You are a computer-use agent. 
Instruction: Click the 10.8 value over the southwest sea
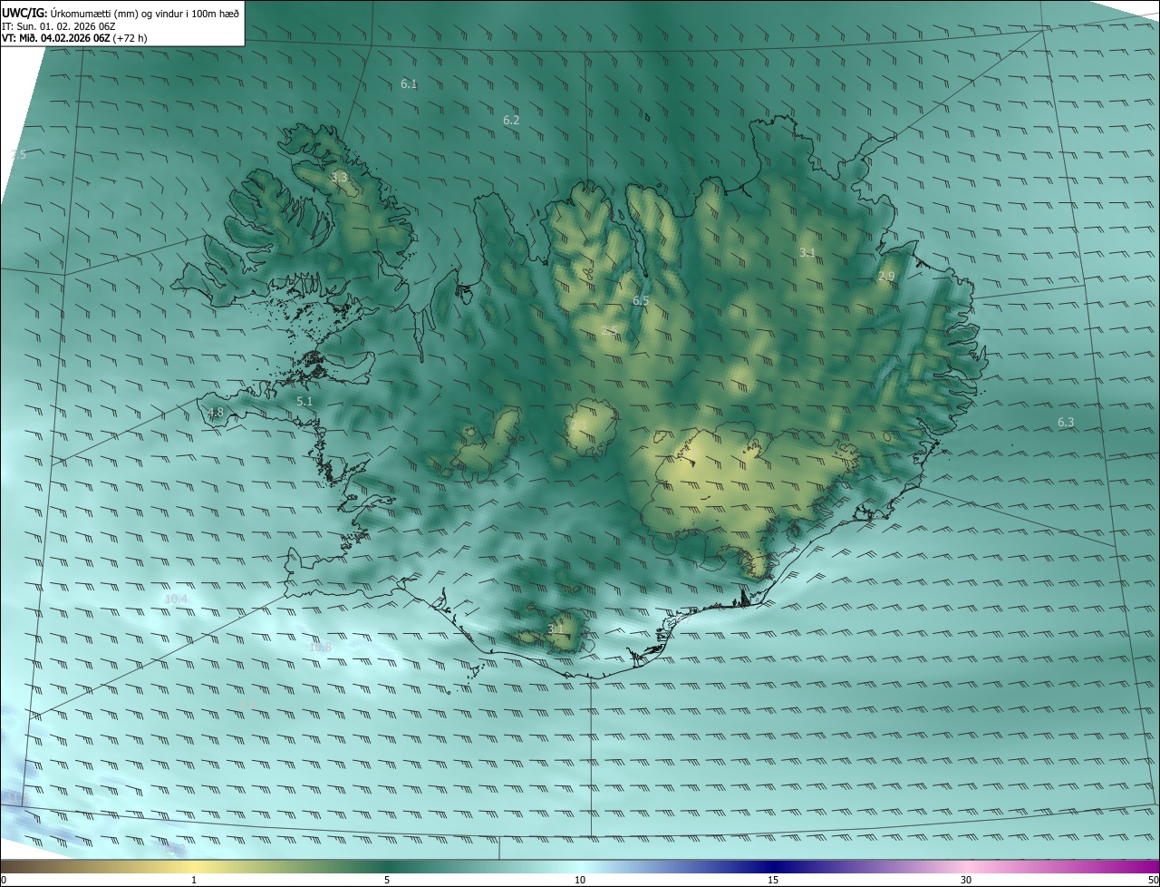click(320, 648)
